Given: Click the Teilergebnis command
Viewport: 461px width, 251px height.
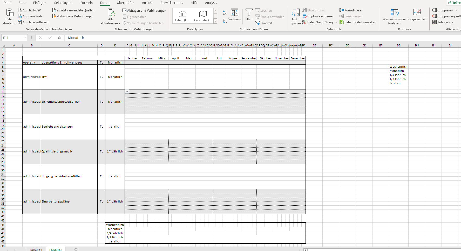Looking at the screenshot, I should pyautogui.click(x=443, y=22).
